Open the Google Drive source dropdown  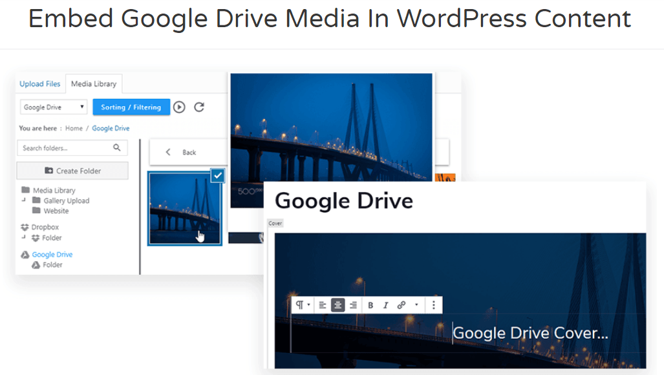click(54, 107)
